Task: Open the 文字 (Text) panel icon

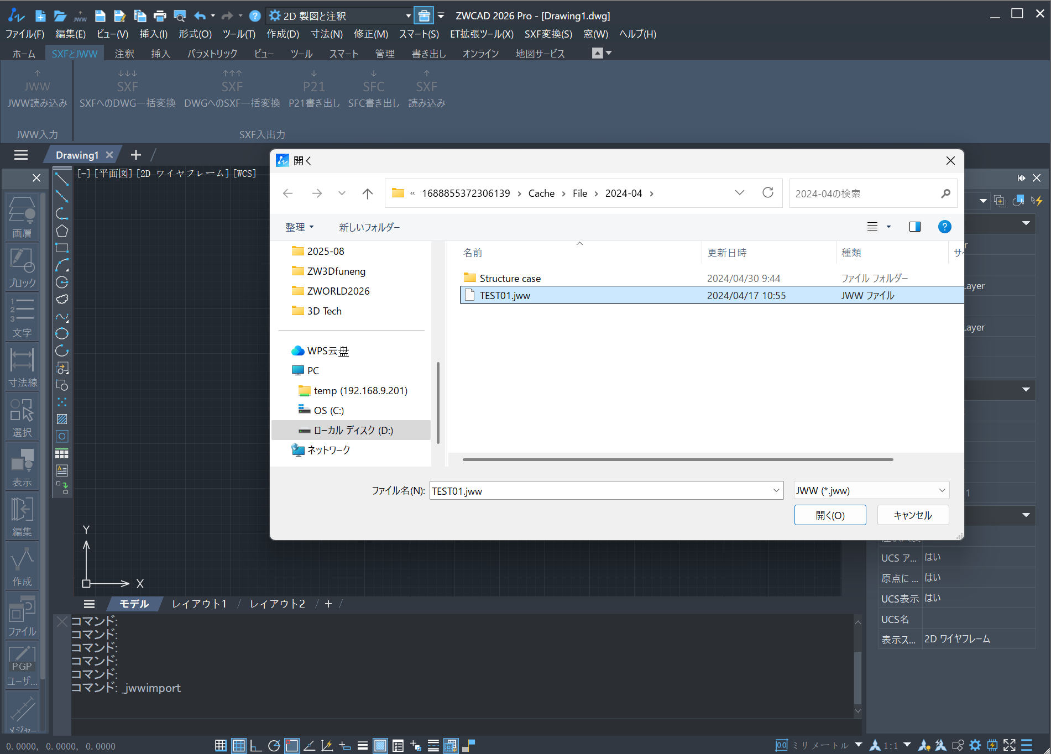Action: [22, 317]
